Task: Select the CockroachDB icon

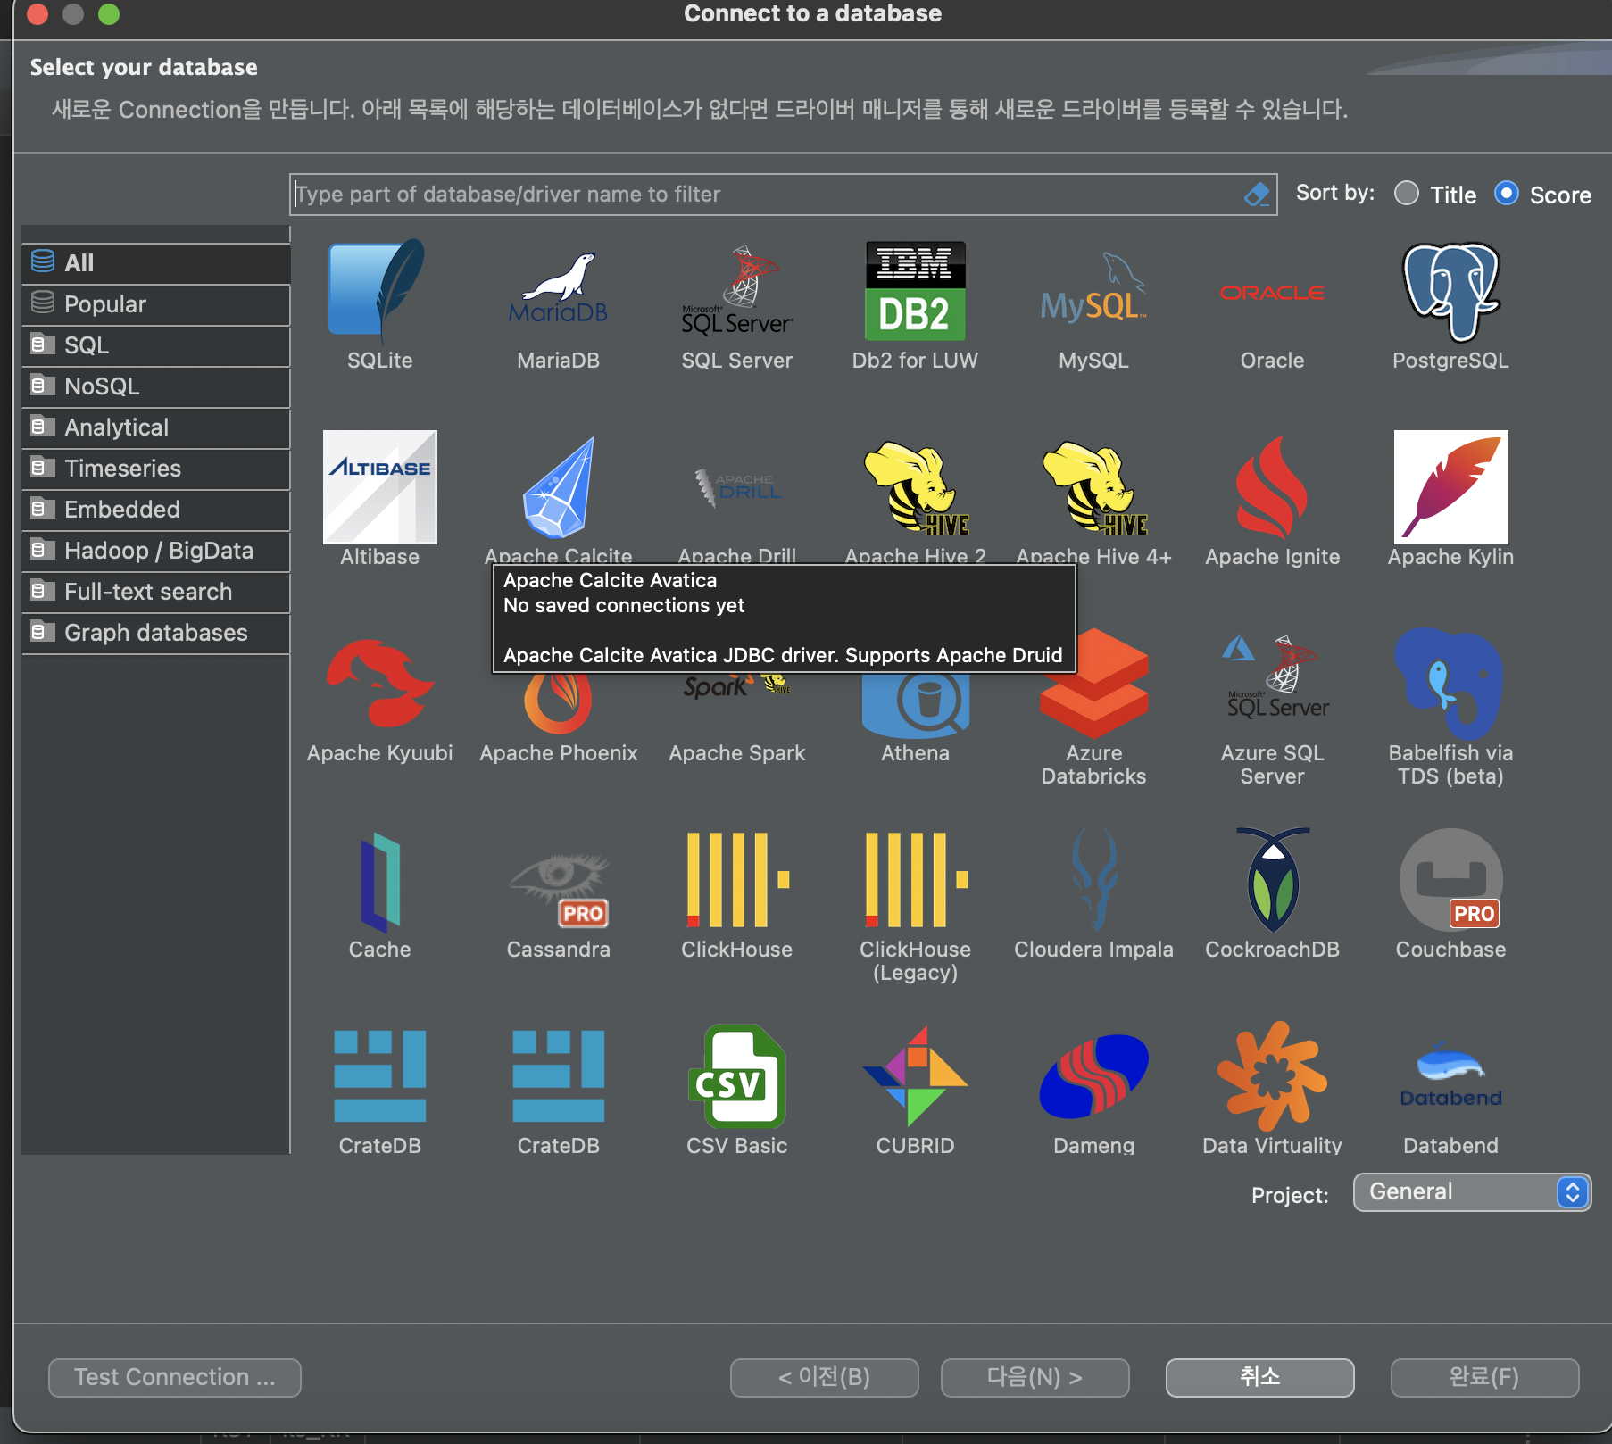Action: click(x=1272, y=880)
